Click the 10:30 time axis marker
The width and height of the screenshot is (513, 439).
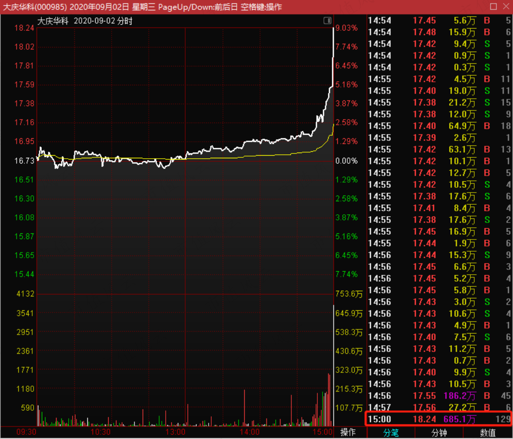[x=100, y=432]
